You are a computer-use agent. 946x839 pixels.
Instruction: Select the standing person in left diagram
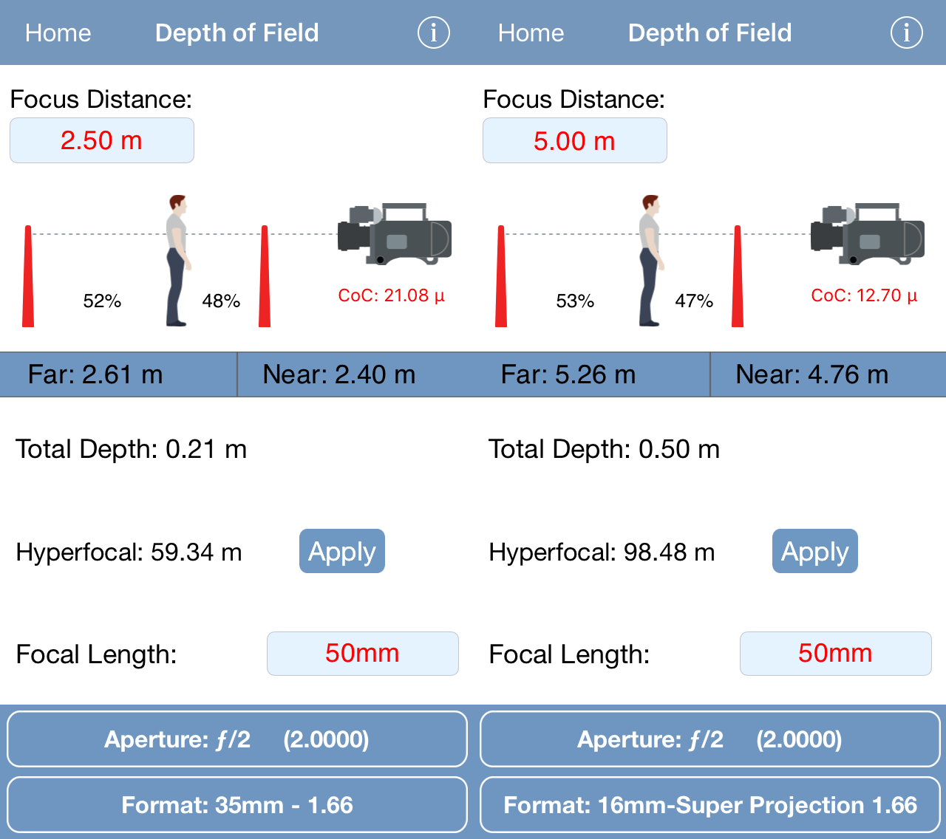[177, 261]
